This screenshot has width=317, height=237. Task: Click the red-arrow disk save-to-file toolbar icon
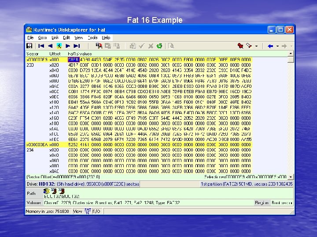[99, 46]
